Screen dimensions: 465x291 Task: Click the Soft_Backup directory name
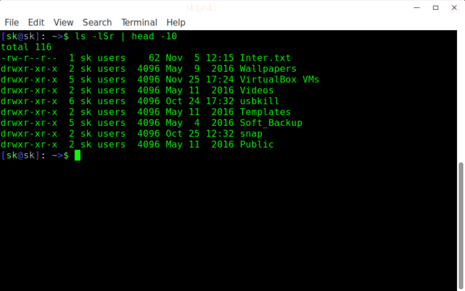pos(271,123)
